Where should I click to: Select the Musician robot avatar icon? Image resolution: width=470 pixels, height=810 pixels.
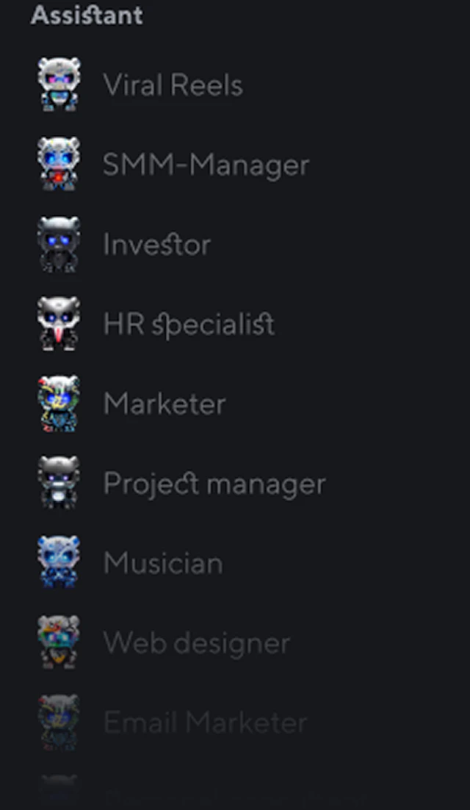click(59, 562)
